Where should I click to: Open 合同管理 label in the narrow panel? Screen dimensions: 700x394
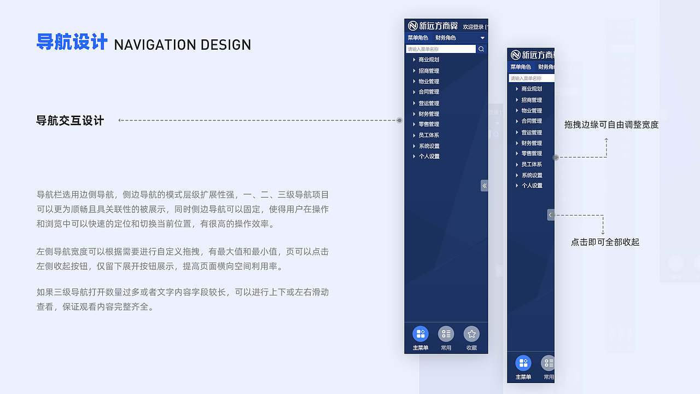(x=532, y=121)
